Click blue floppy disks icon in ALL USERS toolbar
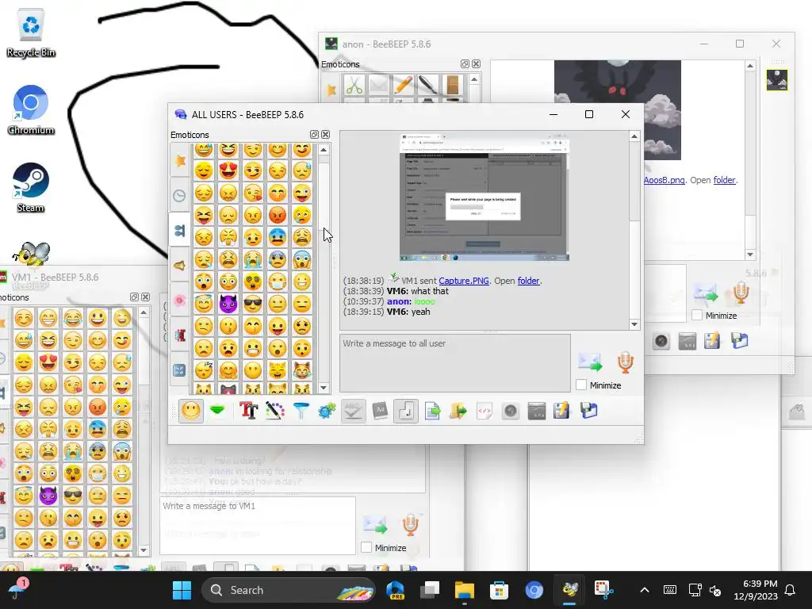The width and height of the screenshot is (812, 609). [x=589, y=412]
